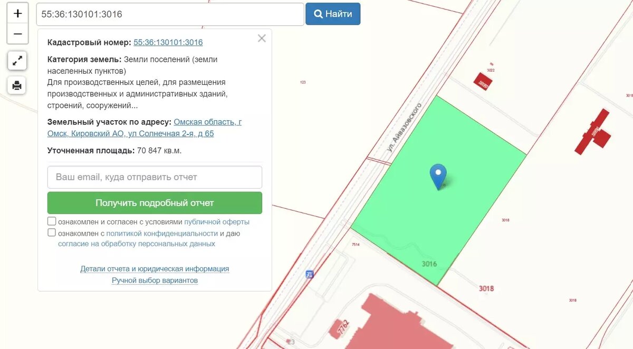
Task: Toggle fullscreen map view with diagonal arrows icon
Action: (x=17, y=60)
